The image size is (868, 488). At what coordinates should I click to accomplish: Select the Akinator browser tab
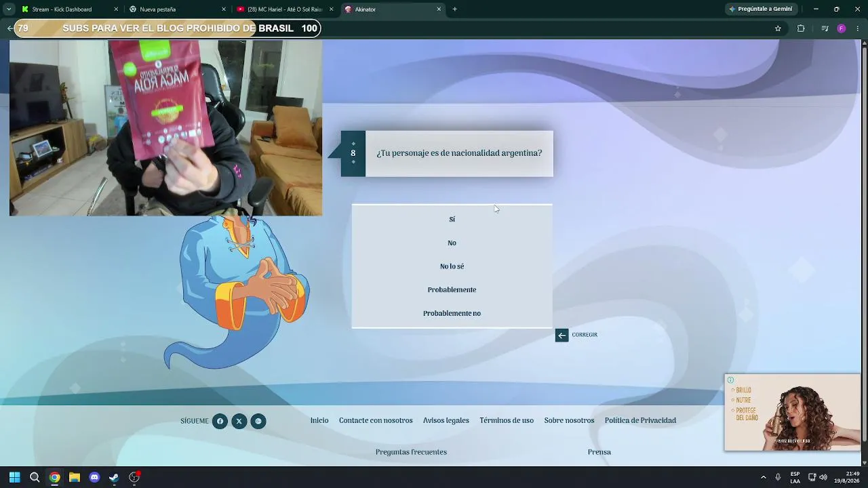(x=393, y=9)
